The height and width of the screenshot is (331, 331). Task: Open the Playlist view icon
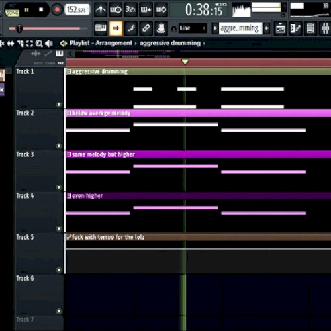point(281,28)
